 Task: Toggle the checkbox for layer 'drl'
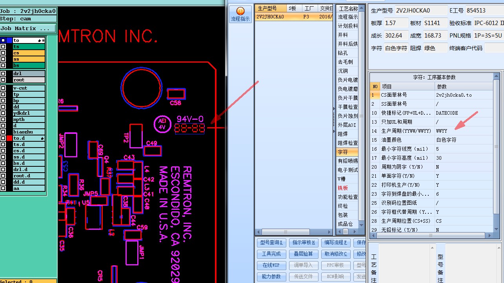tap(3, 74)
